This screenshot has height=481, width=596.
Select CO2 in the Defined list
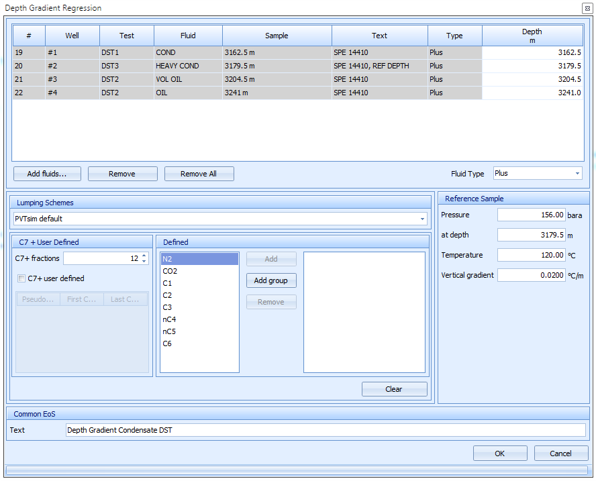click(199, 271)
